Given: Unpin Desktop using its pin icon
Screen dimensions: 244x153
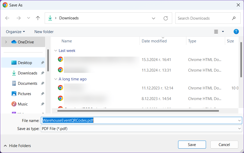Looking at the screenshot, I should click(x=42, y=63).
